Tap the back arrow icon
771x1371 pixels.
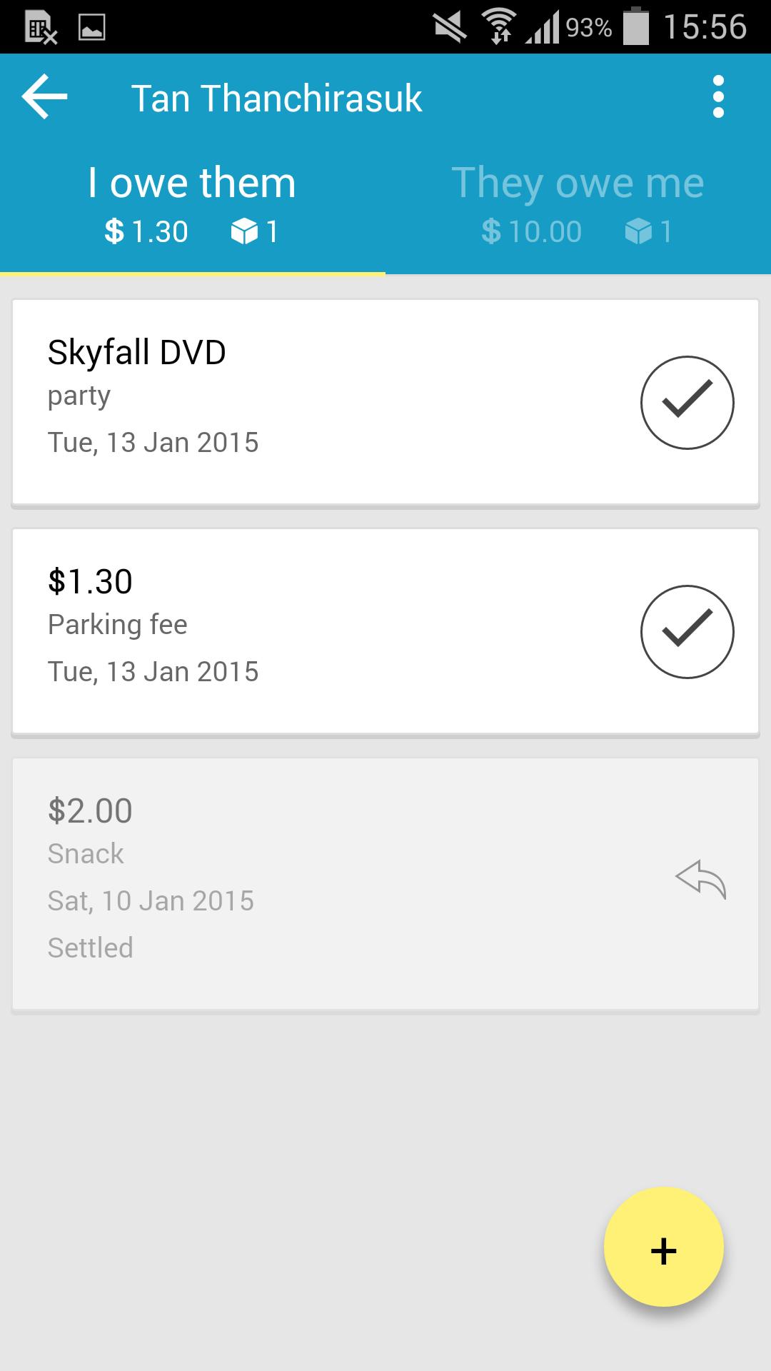pos(44,97)
